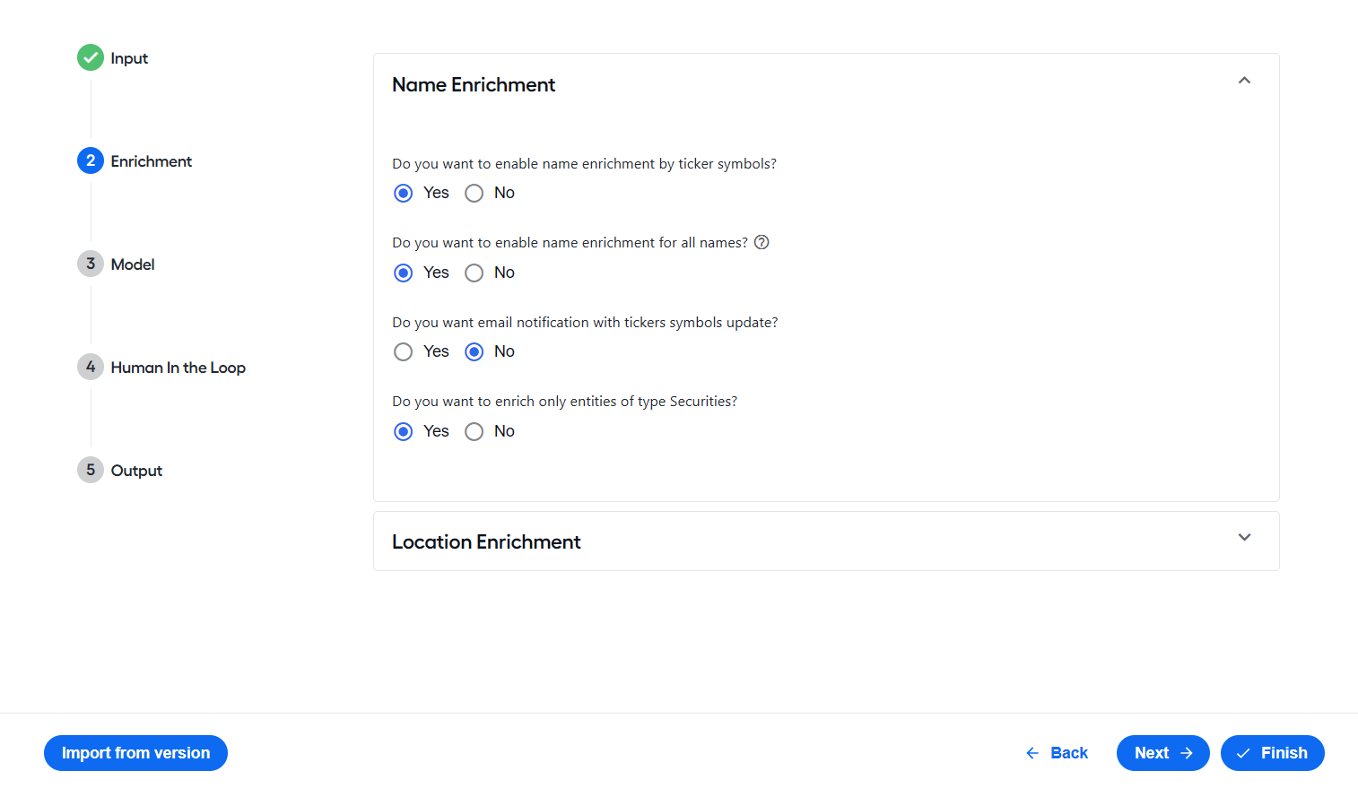The height and width of the screenshot is (788, 1358).
Task: Open the Human In the Loop step label
Action: tap(178, 368)
